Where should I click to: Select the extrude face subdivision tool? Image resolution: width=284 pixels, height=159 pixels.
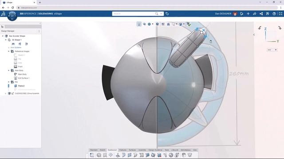[118, 155]
